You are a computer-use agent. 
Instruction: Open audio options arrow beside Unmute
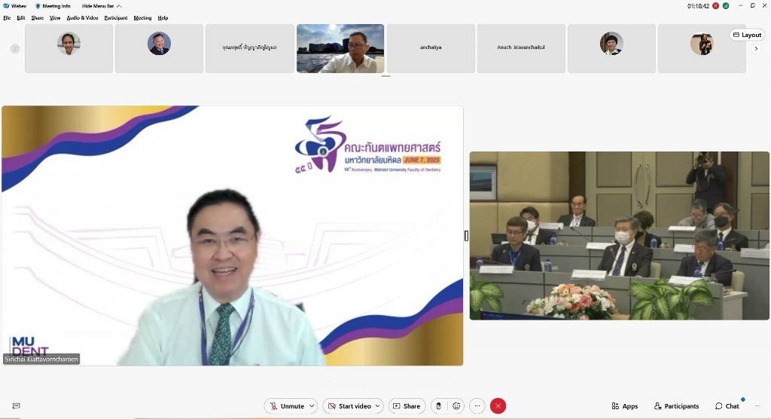pos(312,406)
